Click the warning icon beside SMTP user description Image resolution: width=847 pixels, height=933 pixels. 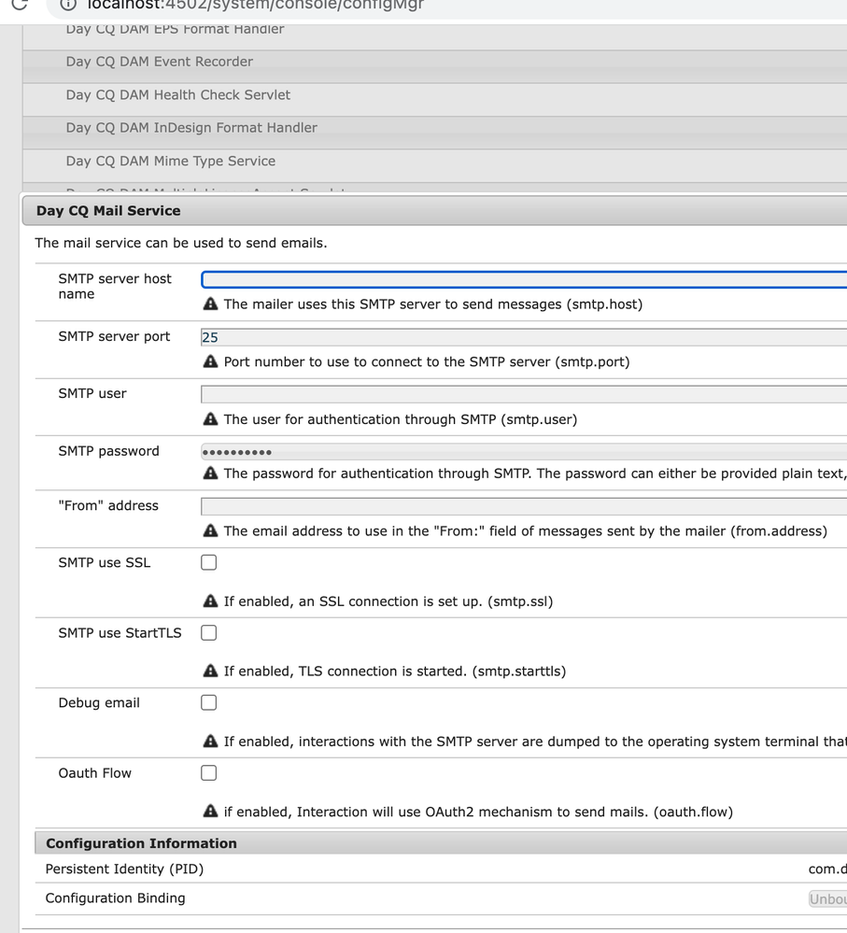210,418
